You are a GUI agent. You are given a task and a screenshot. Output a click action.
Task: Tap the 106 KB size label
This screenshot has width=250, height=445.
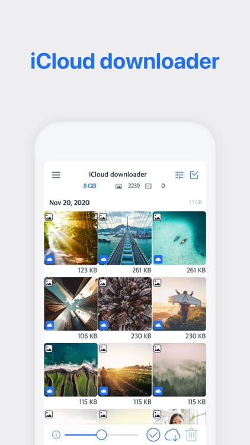(x=88, y=336)
